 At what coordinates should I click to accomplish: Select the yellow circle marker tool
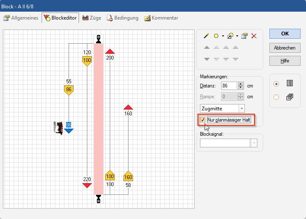(x=216, y=36)
